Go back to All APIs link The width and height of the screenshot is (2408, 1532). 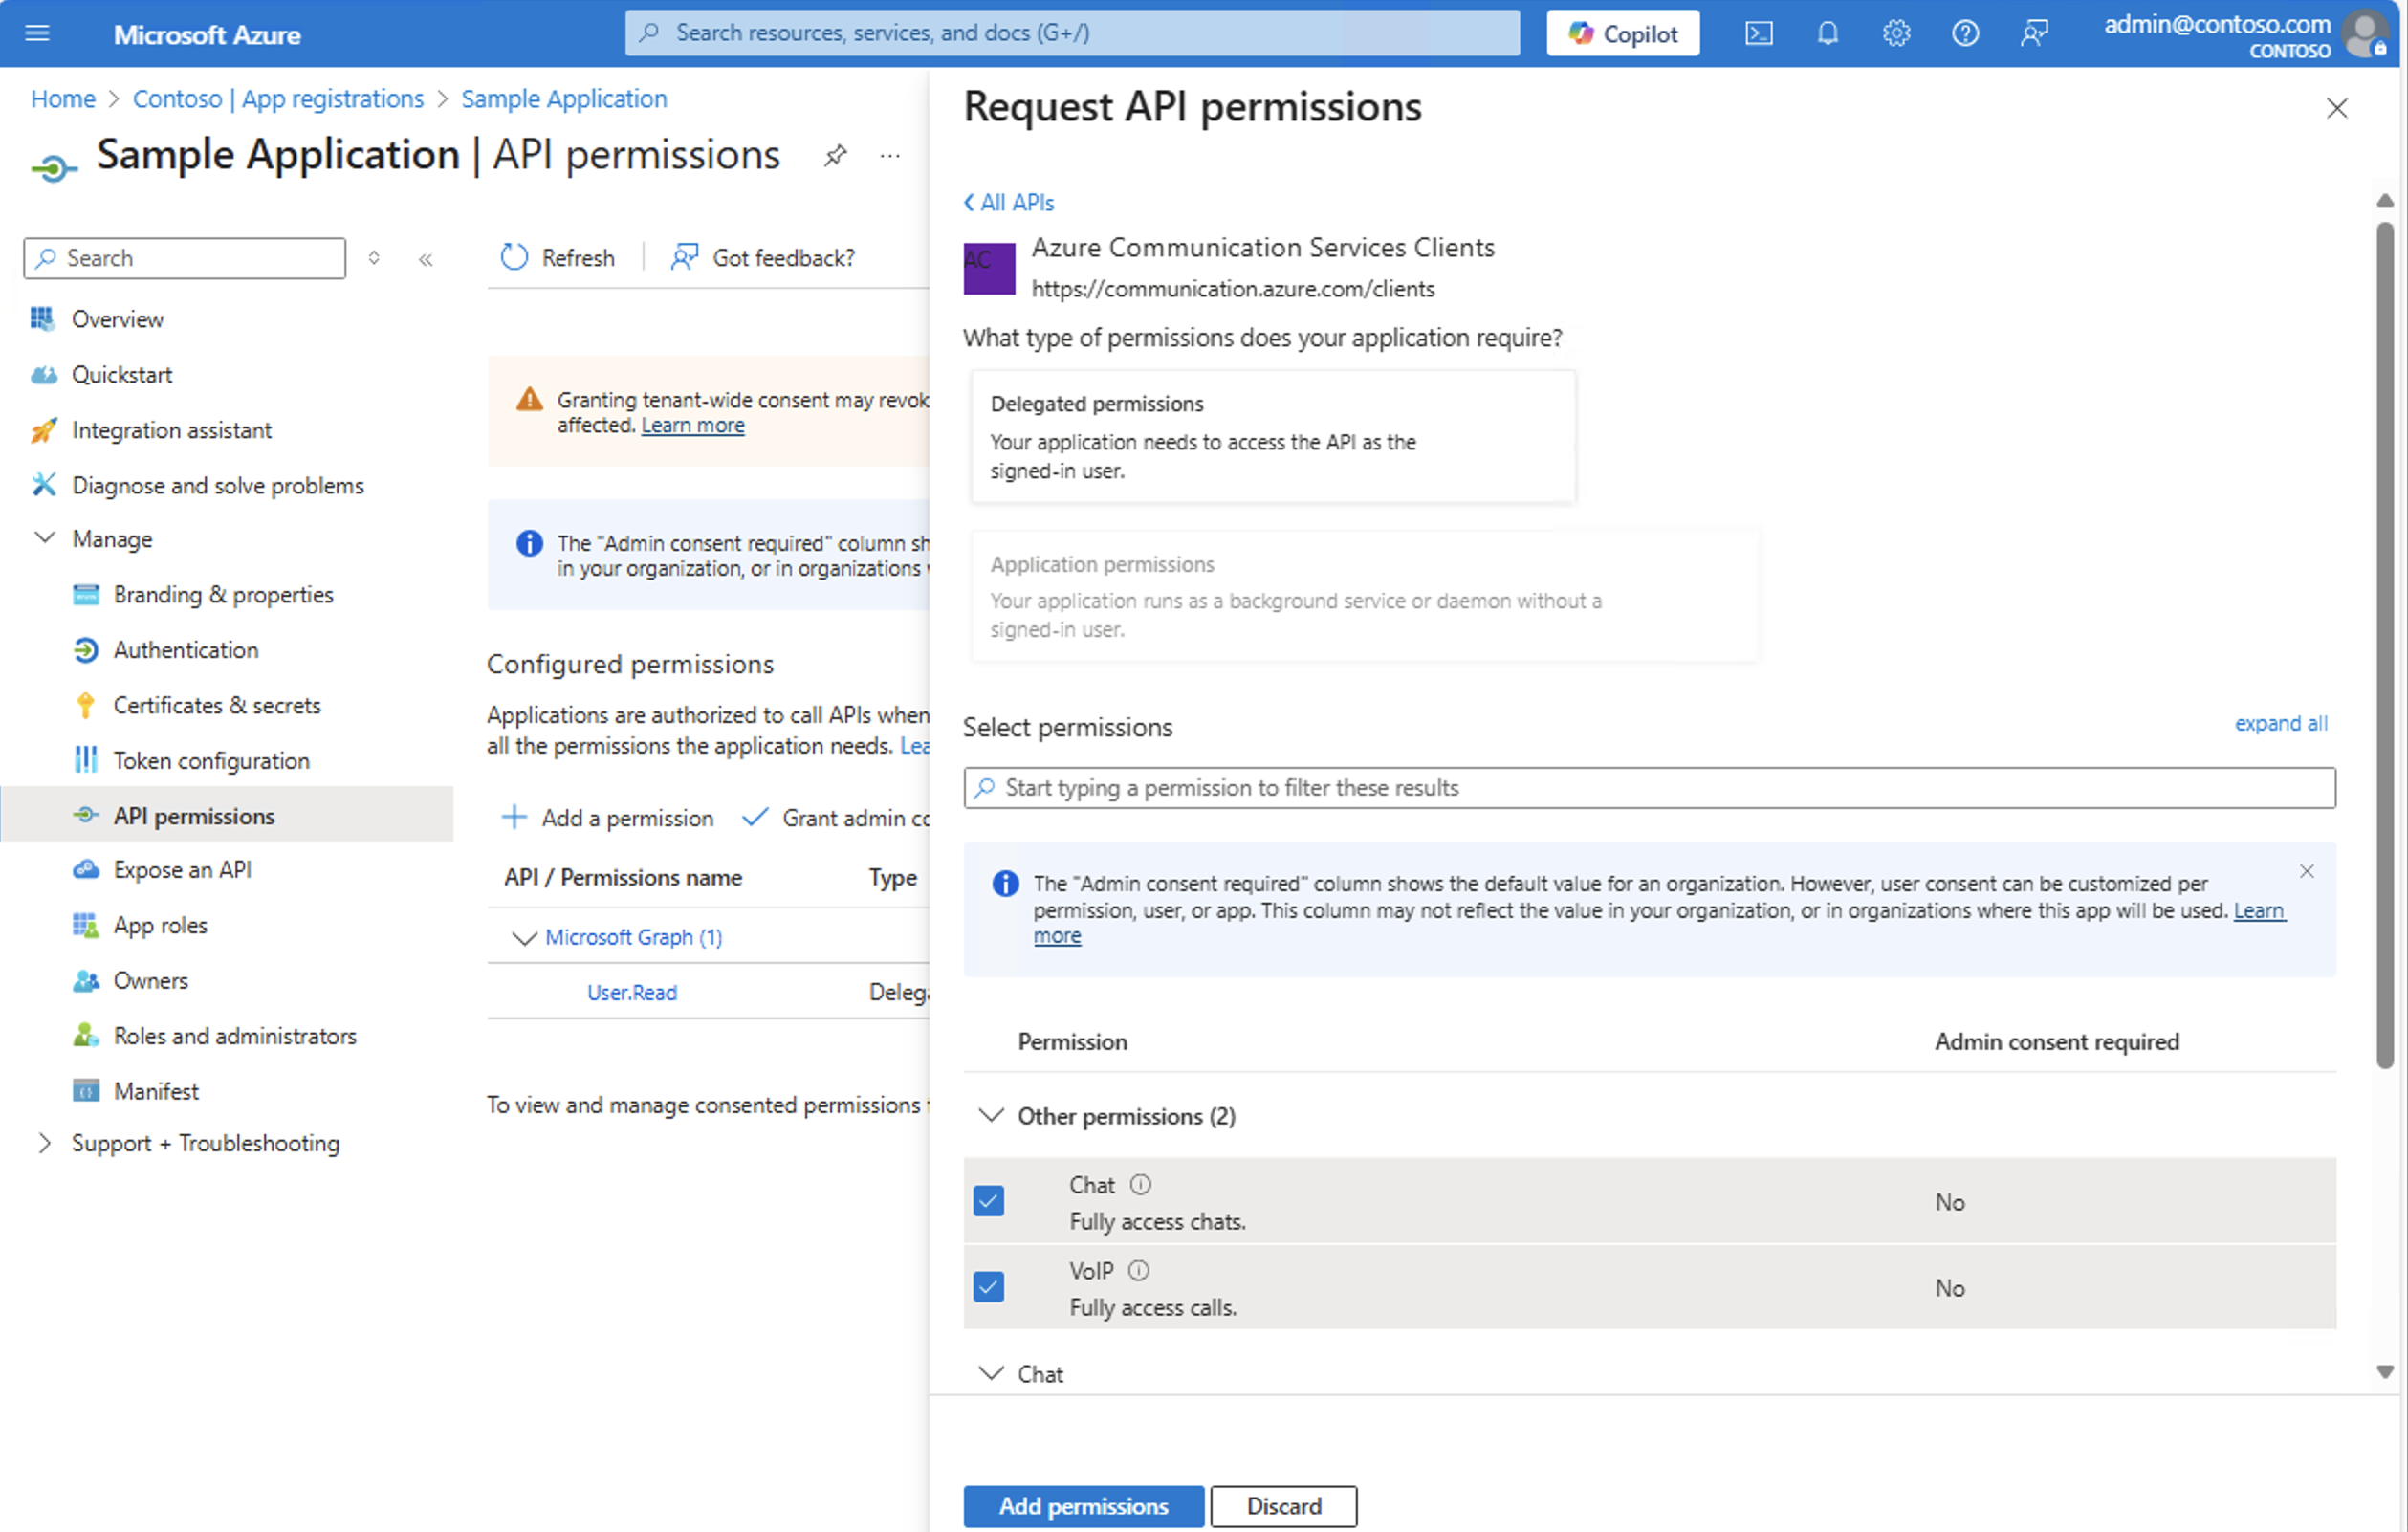(x=1008, y=203)
